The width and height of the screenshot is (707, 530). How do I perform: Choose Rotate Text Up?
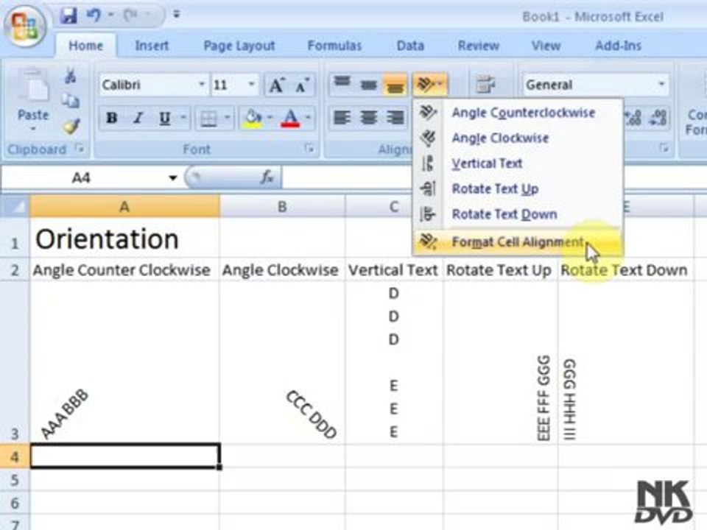click(x=518, y=189)
